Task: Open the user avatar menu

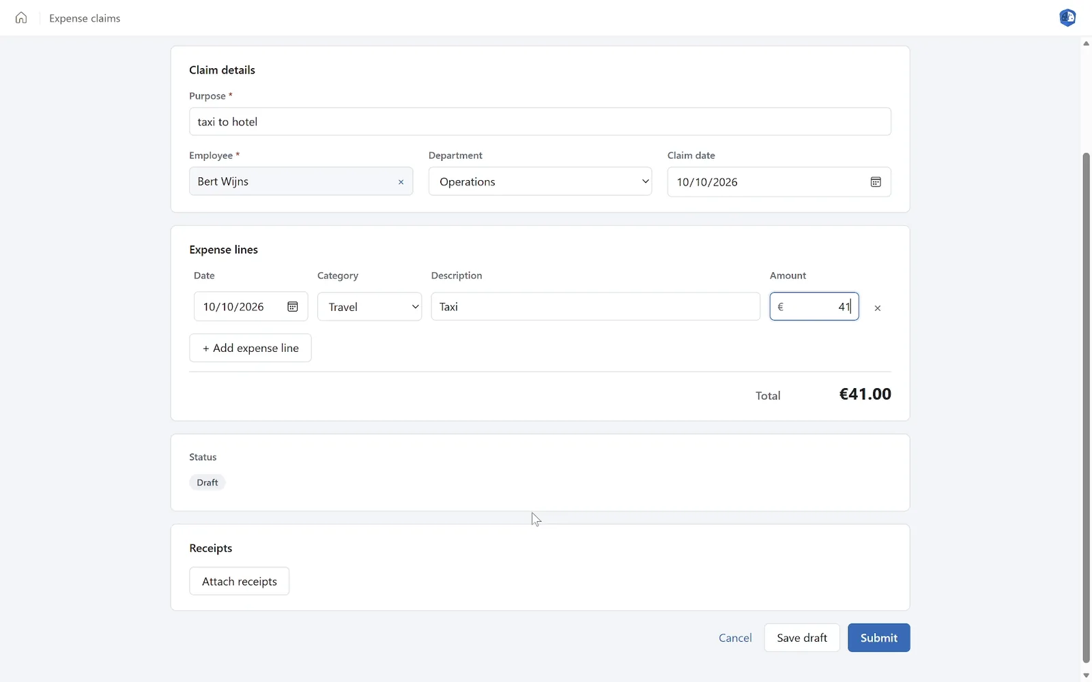Action: point(1067,18)
